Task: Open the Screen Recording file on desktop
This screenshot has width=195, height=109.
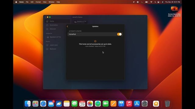Action: click(174, 11)
